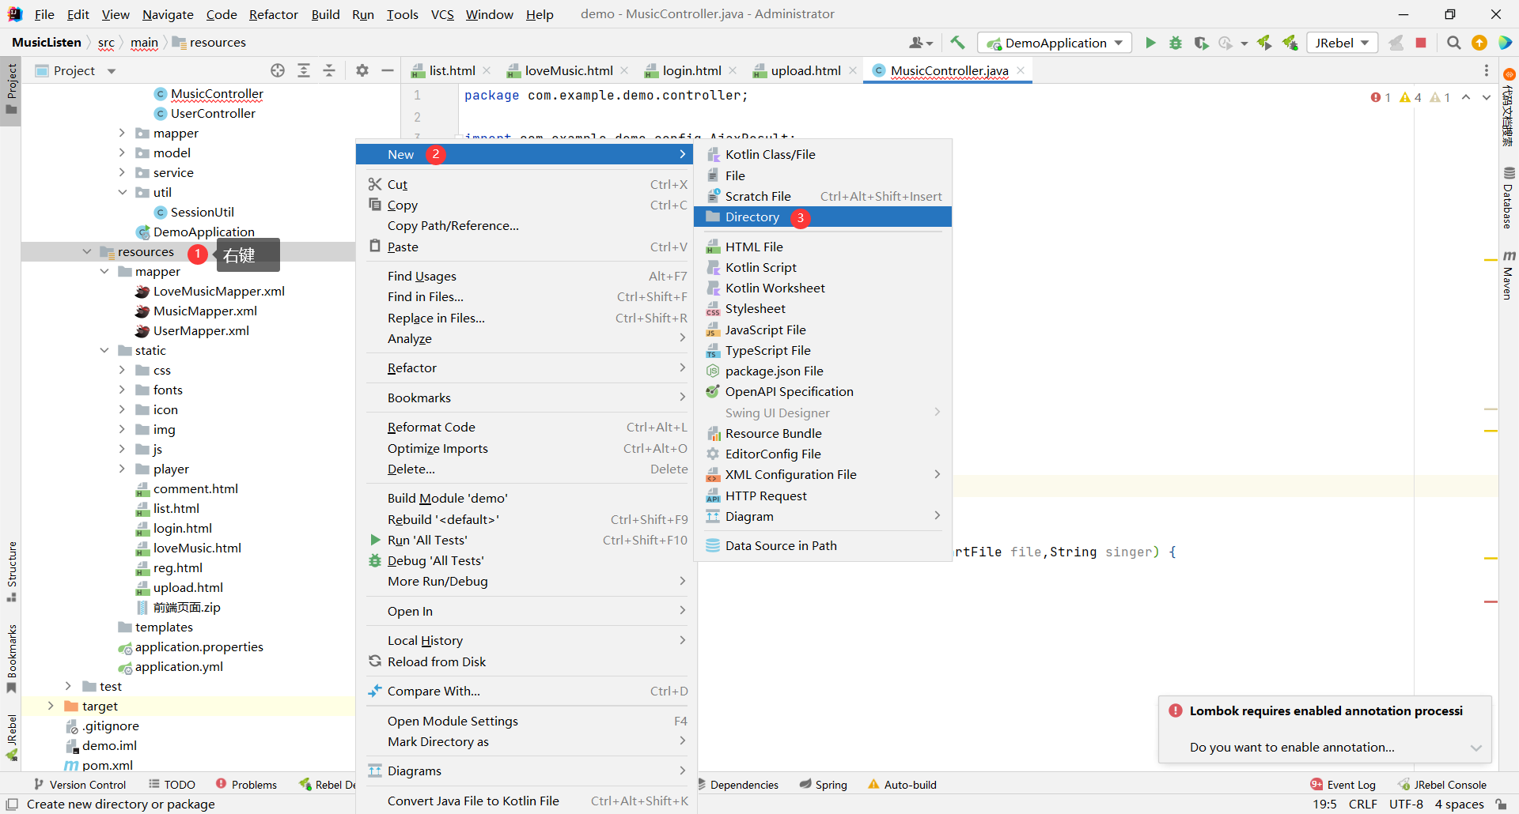Open the Spring tool window

[823, 785]
